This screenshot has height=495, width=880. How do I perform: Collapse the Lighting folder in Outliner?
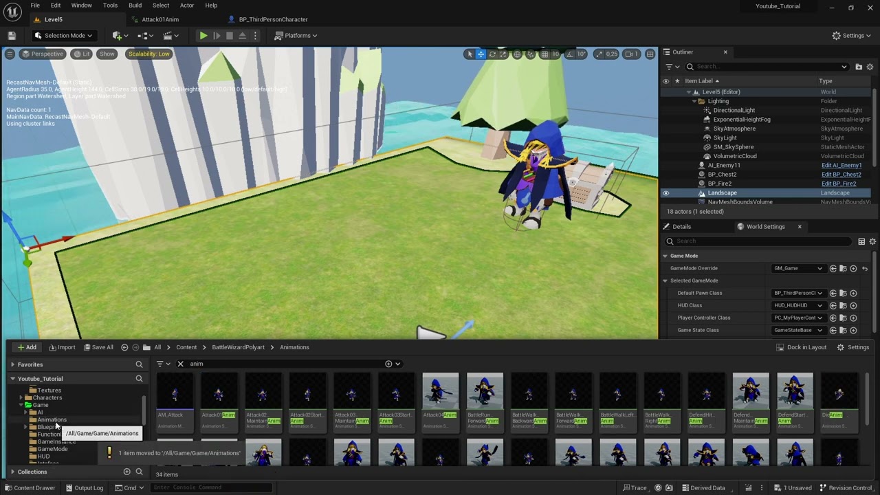[x=694, y=101]
